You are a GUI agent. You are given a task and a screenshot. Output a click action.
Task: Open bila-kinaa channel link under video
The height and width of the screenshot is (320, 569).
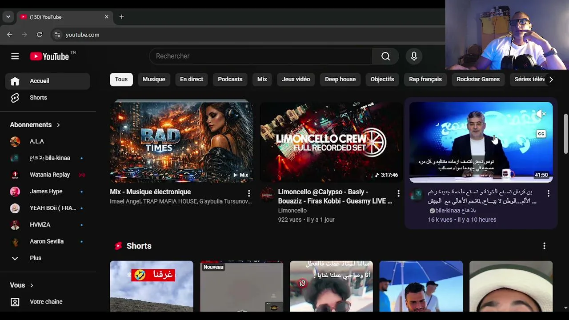(455, 211)
